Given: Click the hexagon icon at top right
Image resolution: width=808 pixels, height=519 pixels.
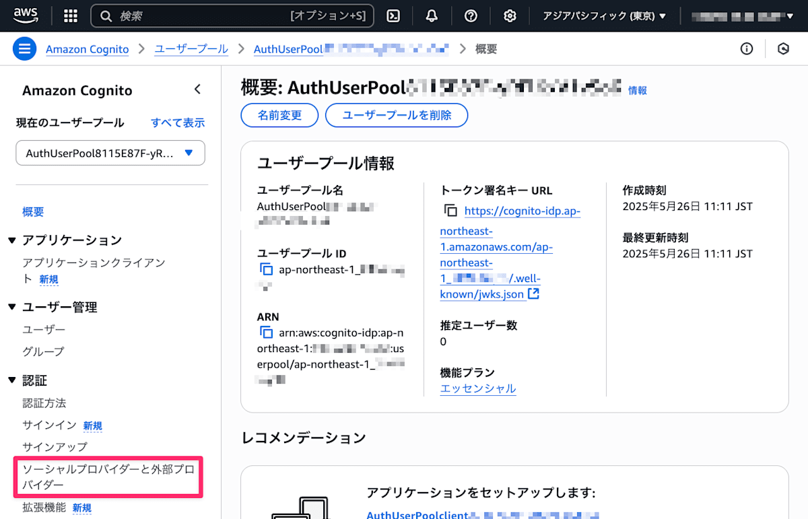Looking at the screenshot, I should point(783,48).
